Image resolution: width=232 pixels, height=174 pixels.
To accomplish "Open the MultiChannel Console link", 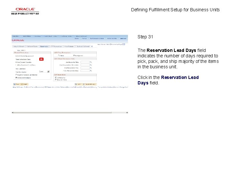I will coord(97,38).
